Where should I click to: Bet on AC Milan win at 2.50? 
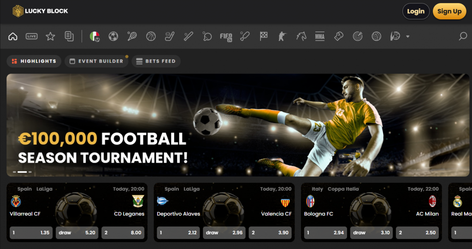(417, 233)
